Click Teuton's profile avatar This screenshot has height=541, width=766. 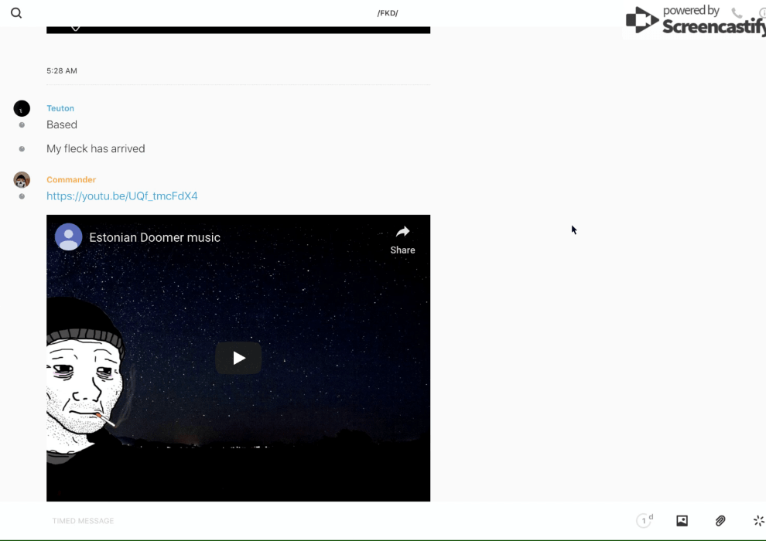pos(22,109)
